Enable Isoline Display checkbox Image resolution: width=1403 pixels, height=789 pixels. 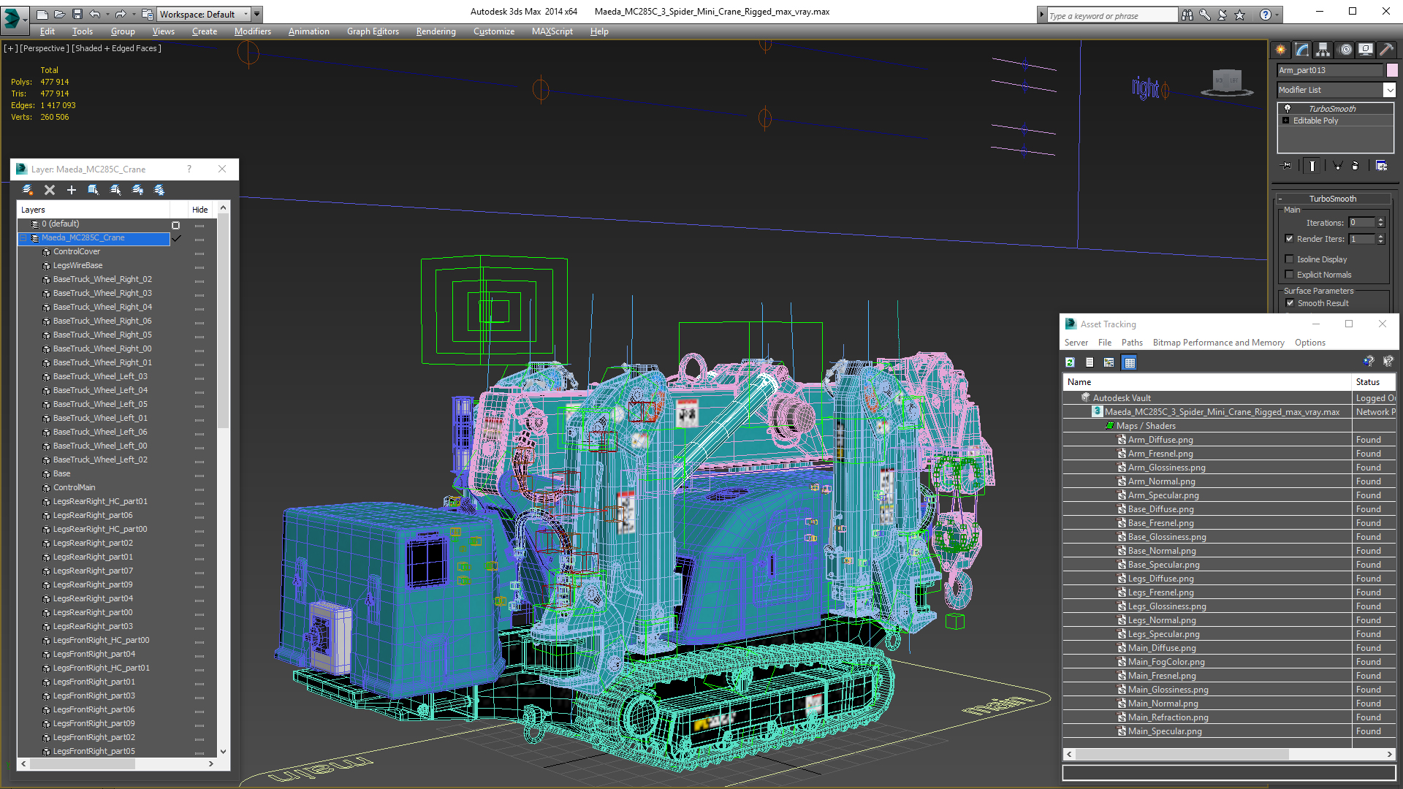[1290, 259]
